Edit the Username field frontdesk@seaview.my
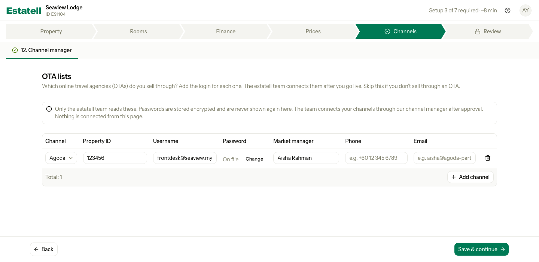Image resolution: width=539 pixels, height=262 pixels. (x=185, y=158)
